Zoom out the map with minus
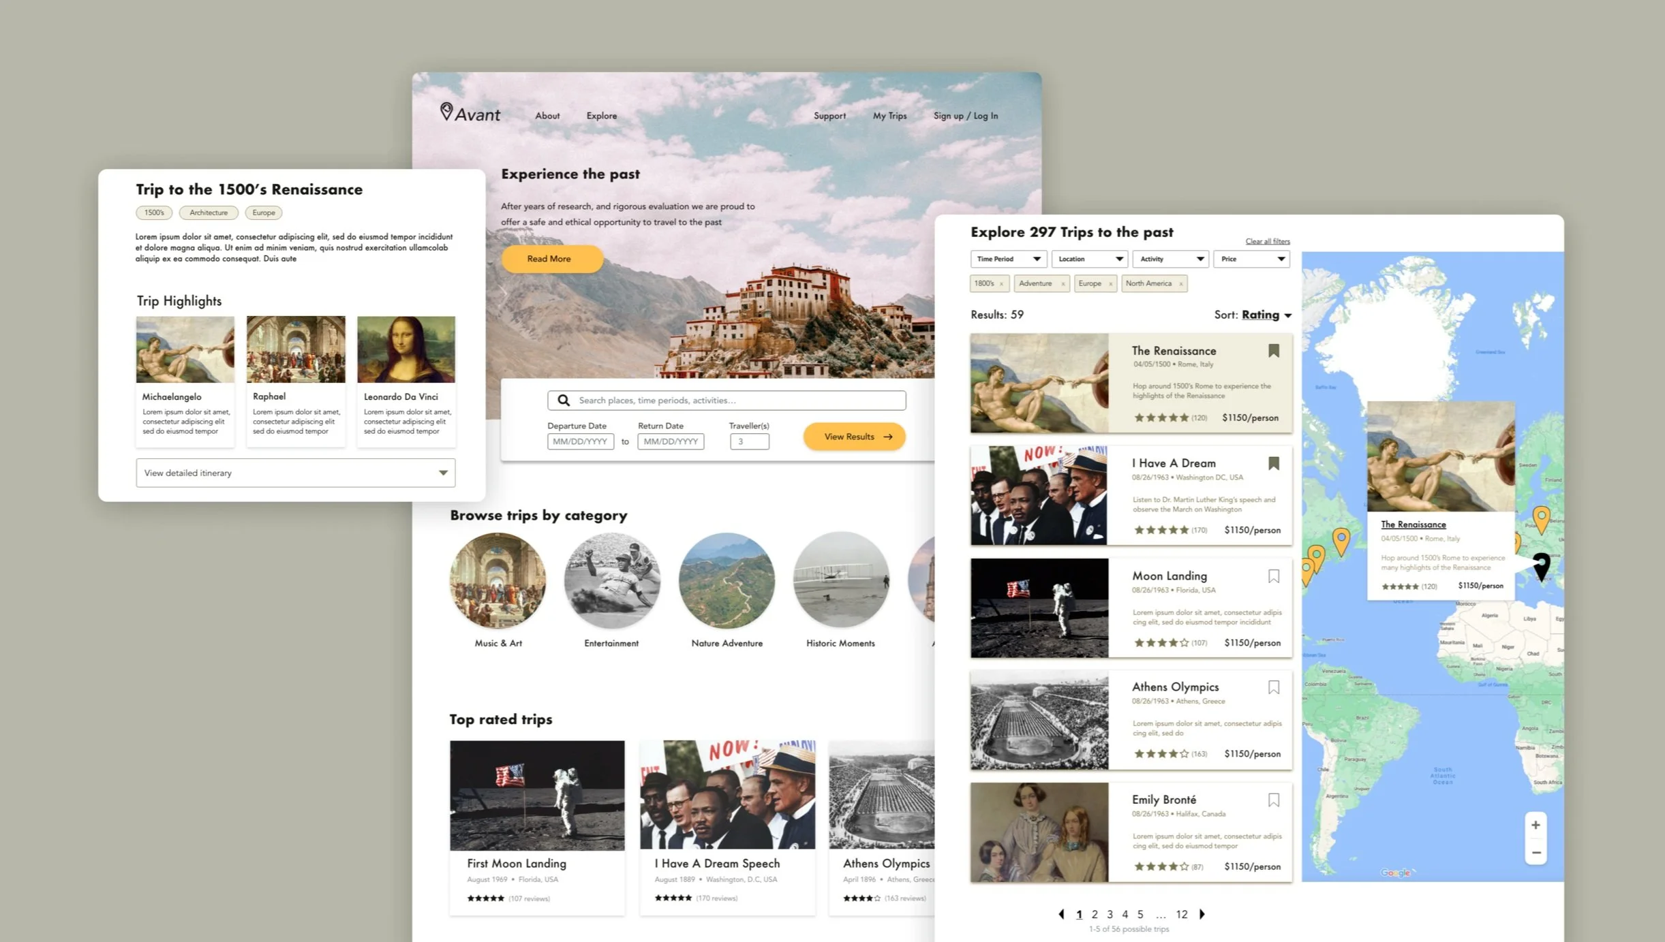The width and height of the screenshot is (1665, 942). (x=1536, y=853)
